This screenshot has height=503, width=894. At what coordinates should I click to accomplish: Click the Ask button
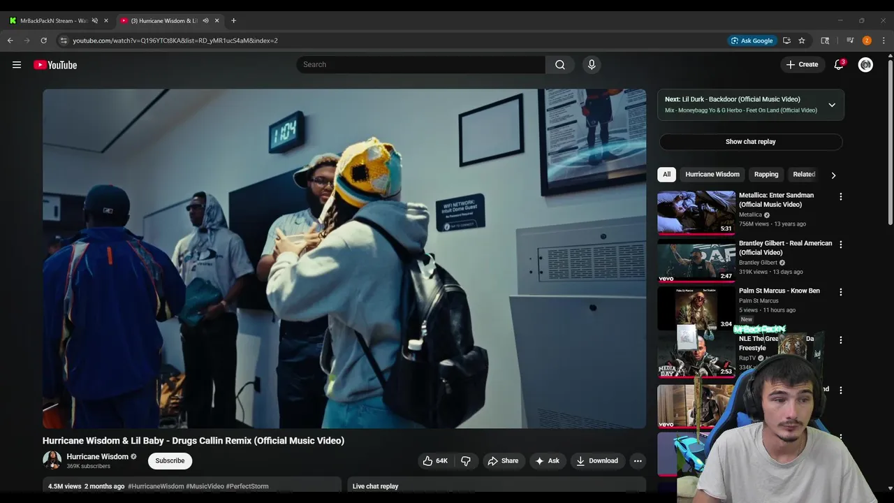click(547, 460)
